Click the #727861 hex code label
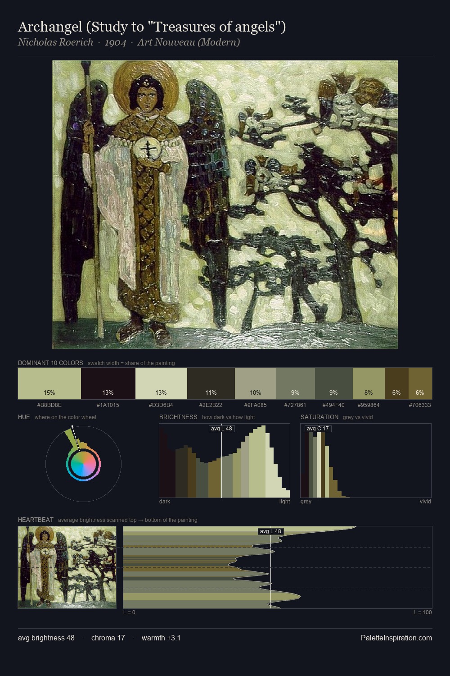The width and height of the screenshot is (450, 676). [x=296, y=405]
